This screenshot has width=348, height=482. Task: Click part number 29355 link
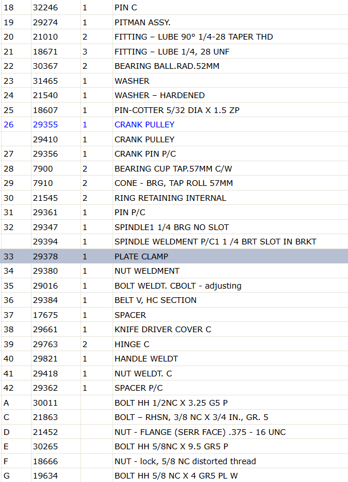[x=45, y=125]
